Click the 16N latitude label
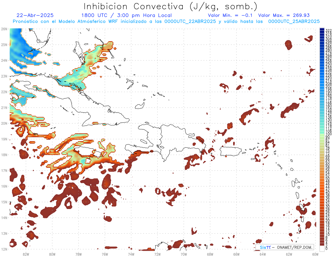This screenshot has height=258, width=335. tap(4, 186)
